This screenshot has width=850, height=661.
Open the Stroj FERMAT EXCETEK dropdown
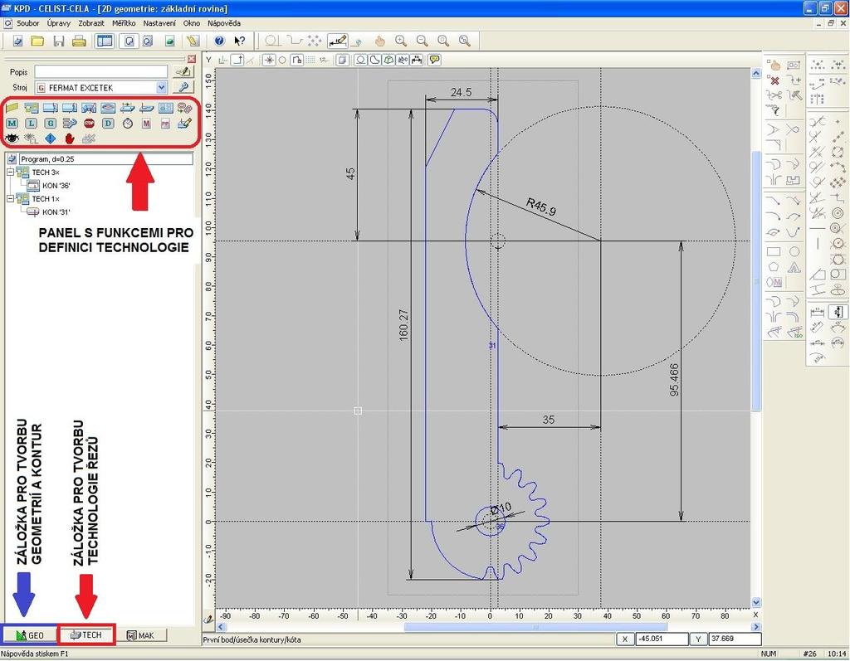(x=162, y=87)
